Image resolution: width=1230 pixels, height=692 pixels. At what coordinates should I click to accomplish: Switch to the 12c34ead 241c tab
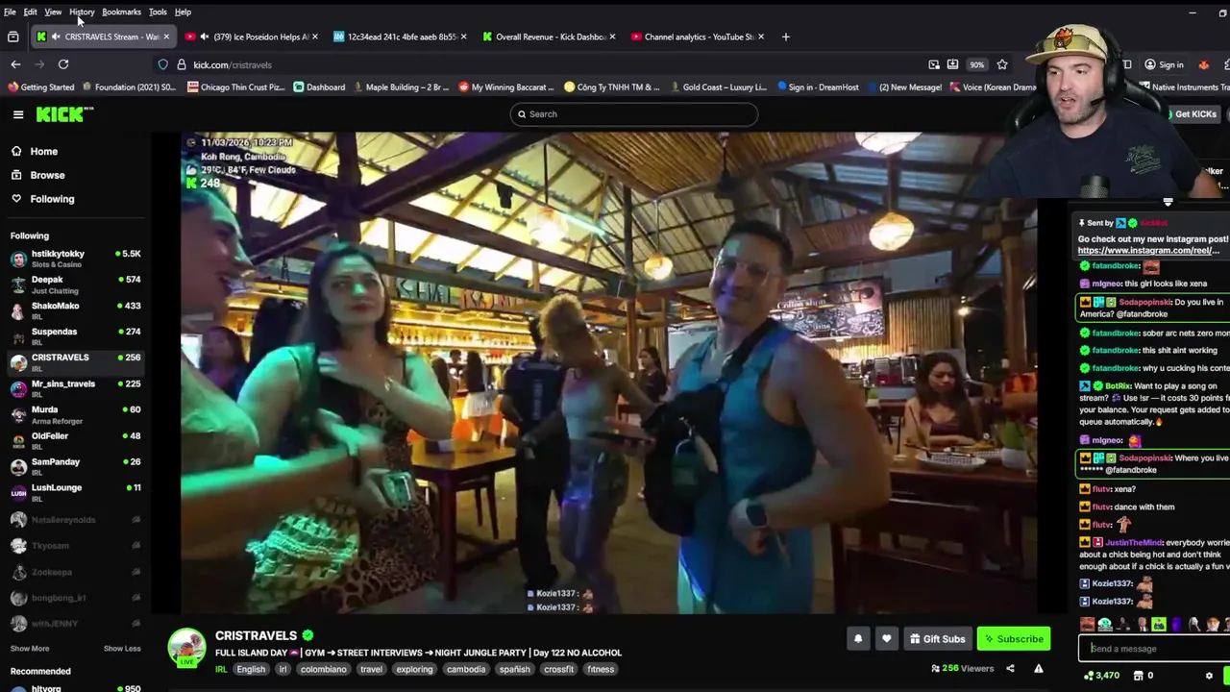[x=402, y=37]
